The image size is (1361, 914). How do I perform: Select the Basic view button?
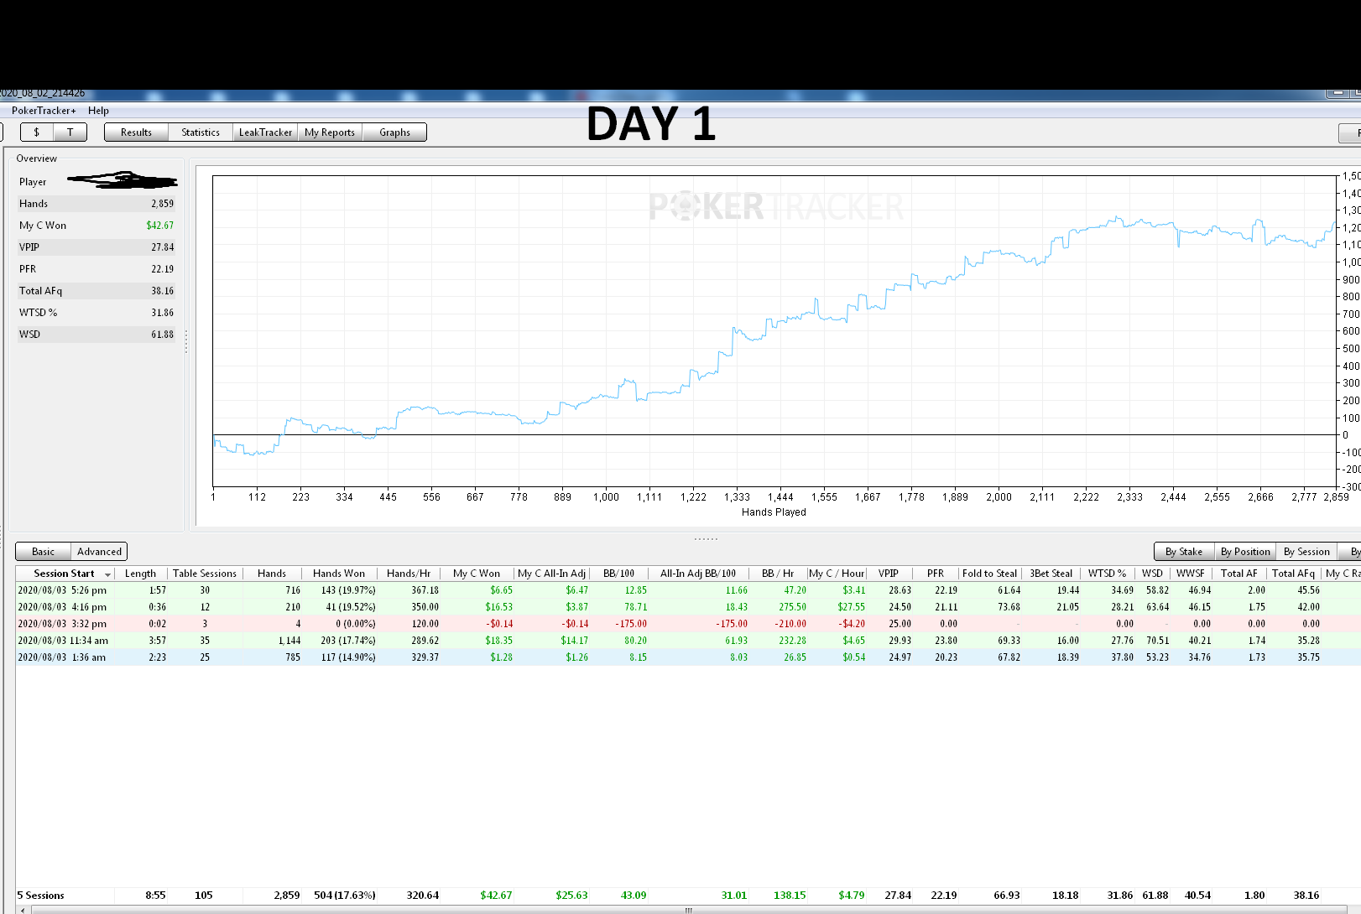click(x=43, y=552)
